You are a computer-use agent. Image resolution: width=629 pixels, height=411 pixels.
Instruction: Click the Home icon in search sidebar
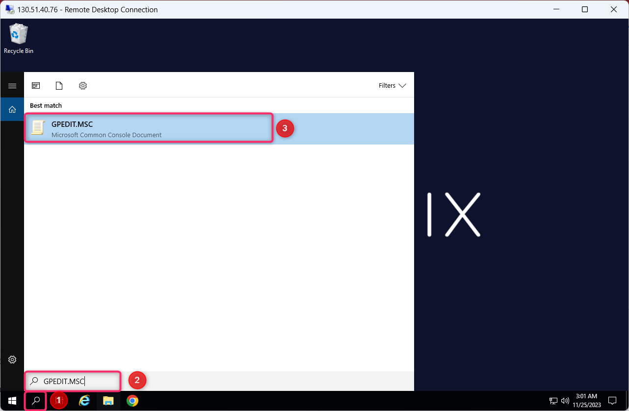(x=12, y=109)
